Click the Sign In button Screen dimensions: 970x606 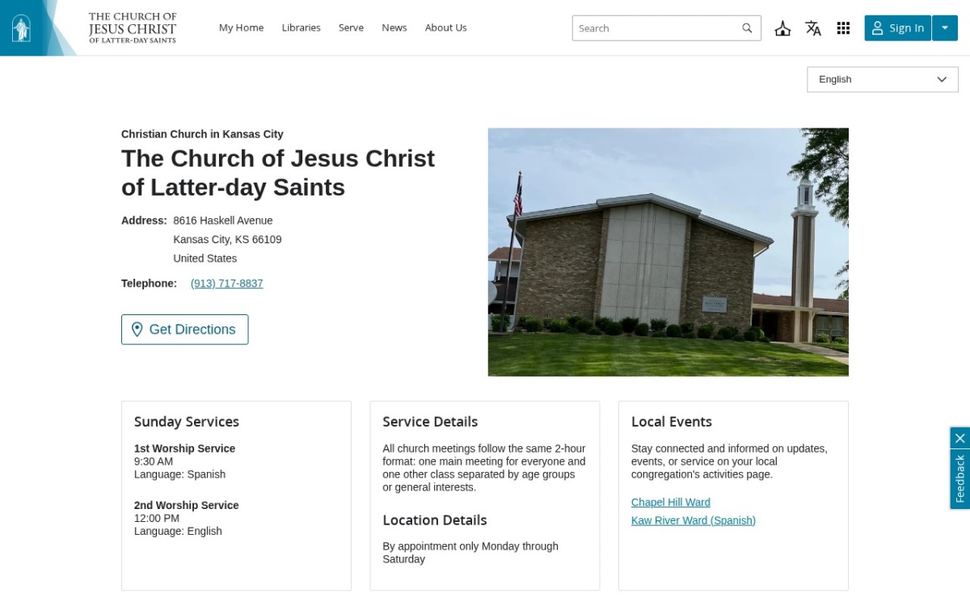[897, 28]
